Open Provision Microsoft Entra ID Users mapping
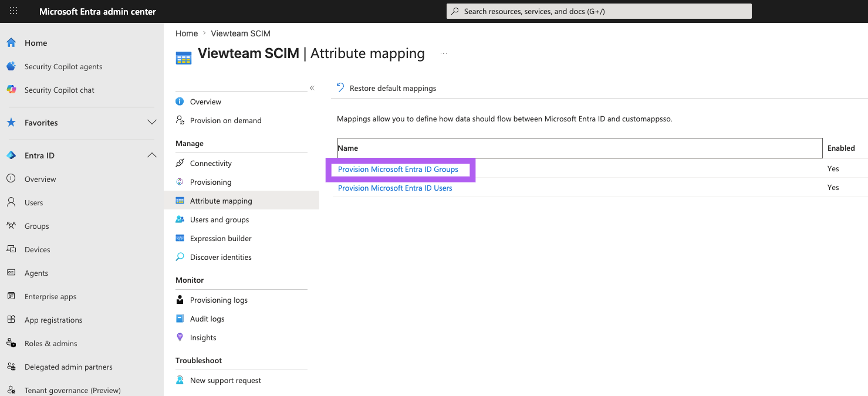Image resolution: width=868 pixels, height=396 pixels. coord(395,188)
